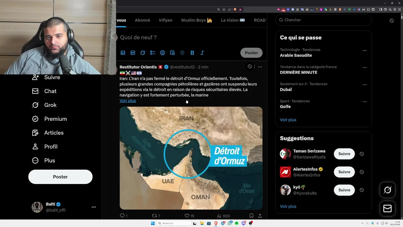Viewport: 403px width, 227px height.
Task: Open the Arabie Saoudite trend
Action: click(x=296, y=55)
